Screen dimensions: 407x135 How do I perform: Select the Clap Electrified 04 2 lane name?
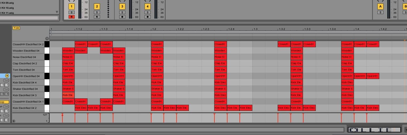pos(25,63)
